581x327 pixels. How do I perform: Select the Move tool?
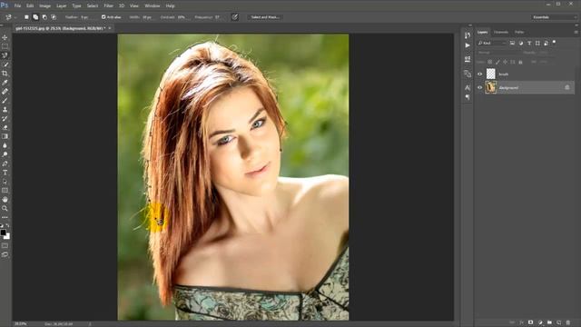(5, 37)
